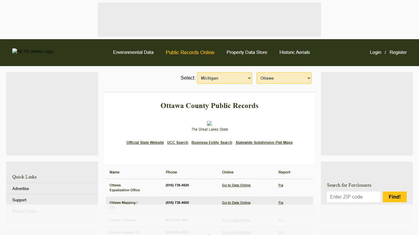Go to Data Online for Equalization Office
This screenshot has height=235, width=419.
(236, 185)
